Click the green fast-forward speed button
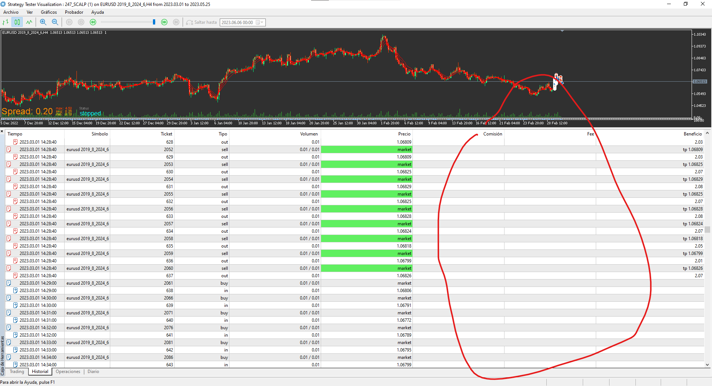 point(164,22)
